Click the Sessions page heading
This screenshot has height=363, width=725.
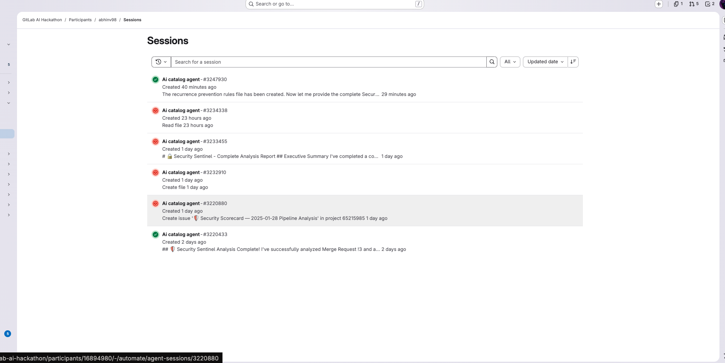tap(168, 41)
